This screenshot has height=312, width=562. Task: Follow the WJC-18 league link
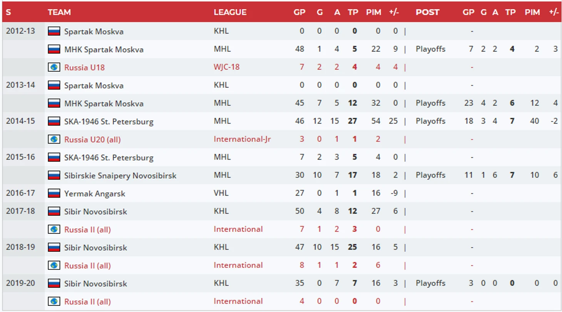tap(226, 67)
